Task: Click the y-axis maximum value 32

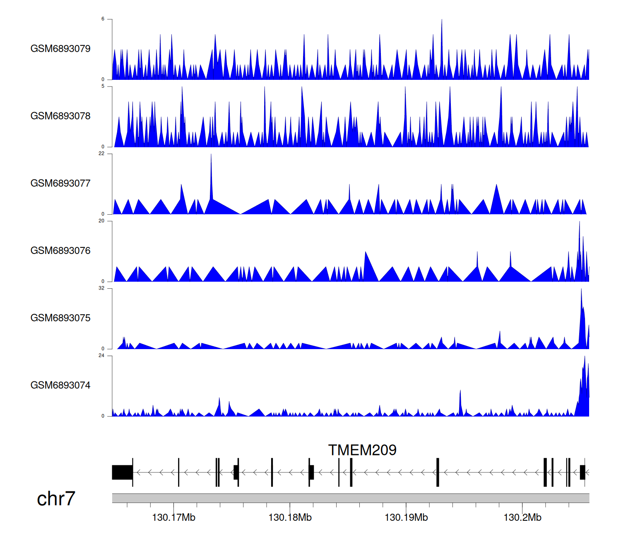Action: click(101, 288)
